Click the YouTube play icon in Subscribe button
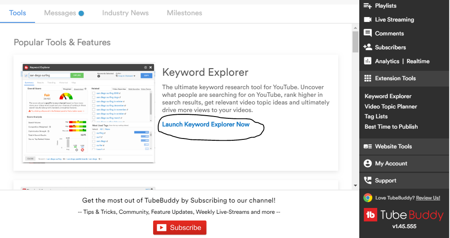The width and height of the screenshot is (450, 238). [161, 228]
